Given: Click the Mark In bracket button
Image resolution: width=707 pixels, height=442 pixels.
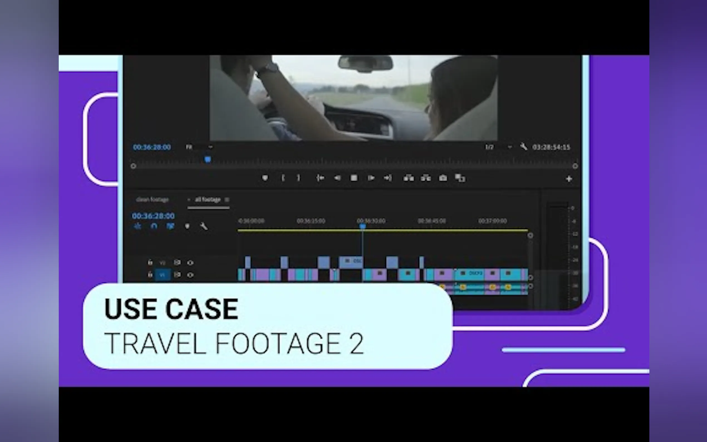Looking at the screenshot, I should point(283,178).
